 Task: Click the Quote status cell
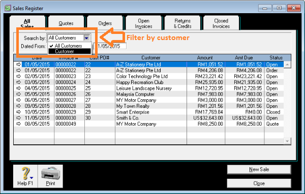272,124
